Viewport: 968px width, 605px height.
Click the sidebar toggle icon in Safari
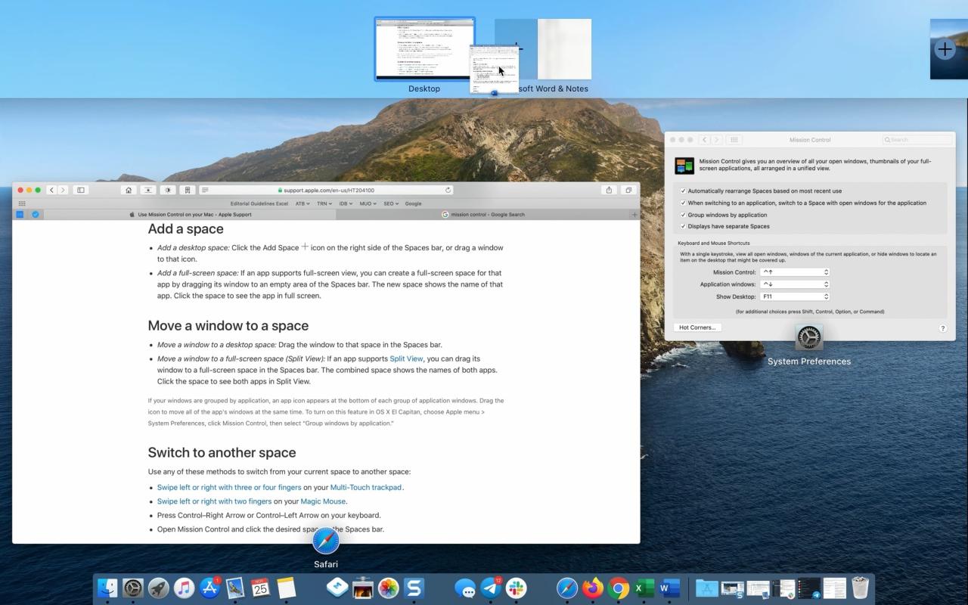click(x=79, y=189)
